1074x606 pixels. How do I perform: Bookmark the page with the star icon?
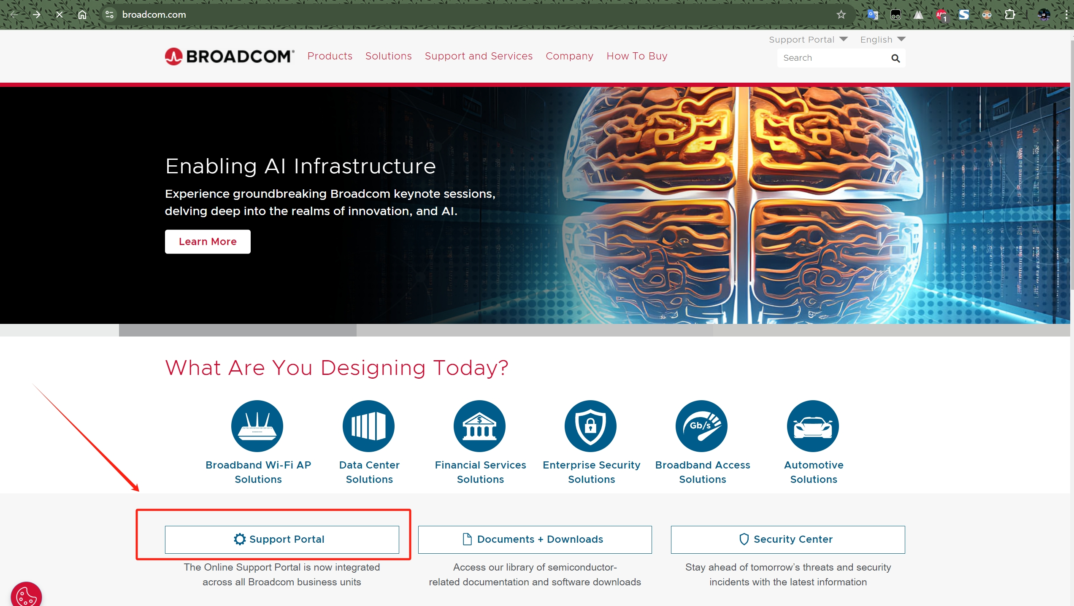pos(841,15)
